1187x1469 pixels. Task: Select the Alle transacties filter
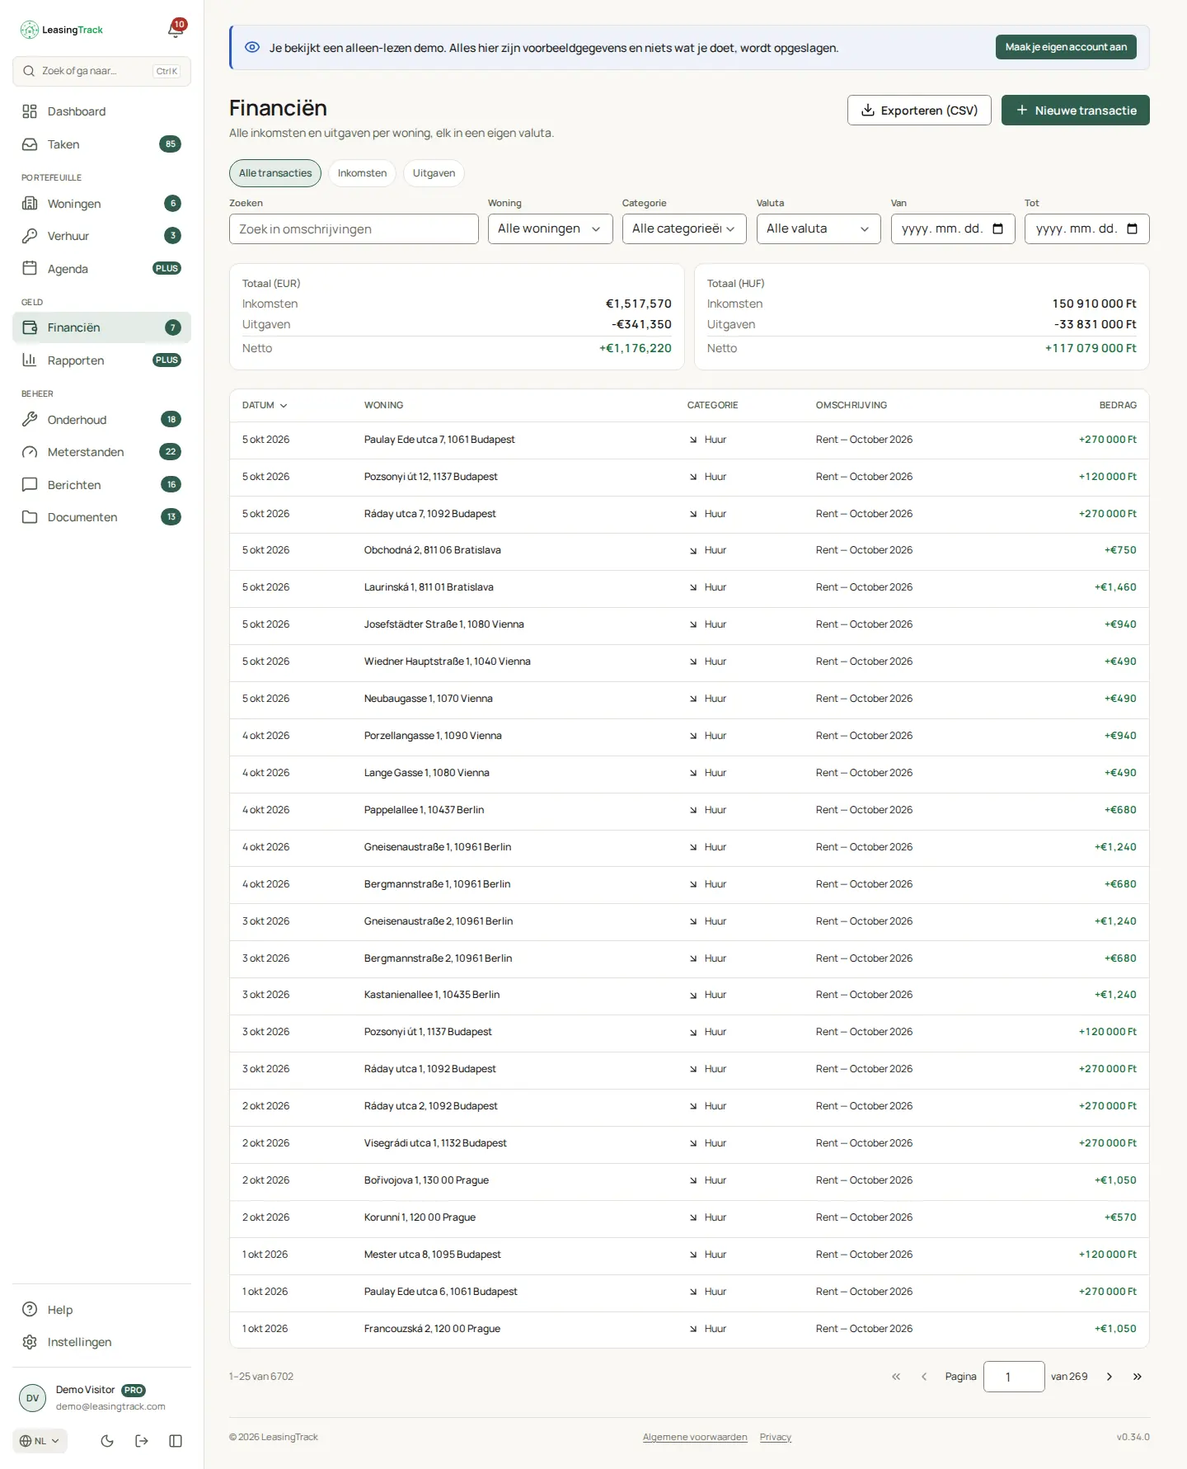pos(275,173)
